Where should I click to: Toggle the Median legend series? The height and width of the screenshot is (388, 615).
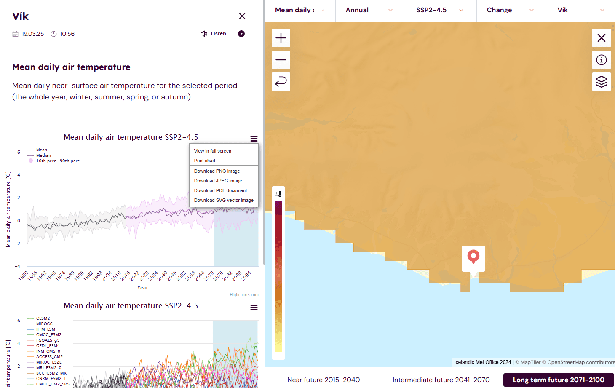coord(43,155)
